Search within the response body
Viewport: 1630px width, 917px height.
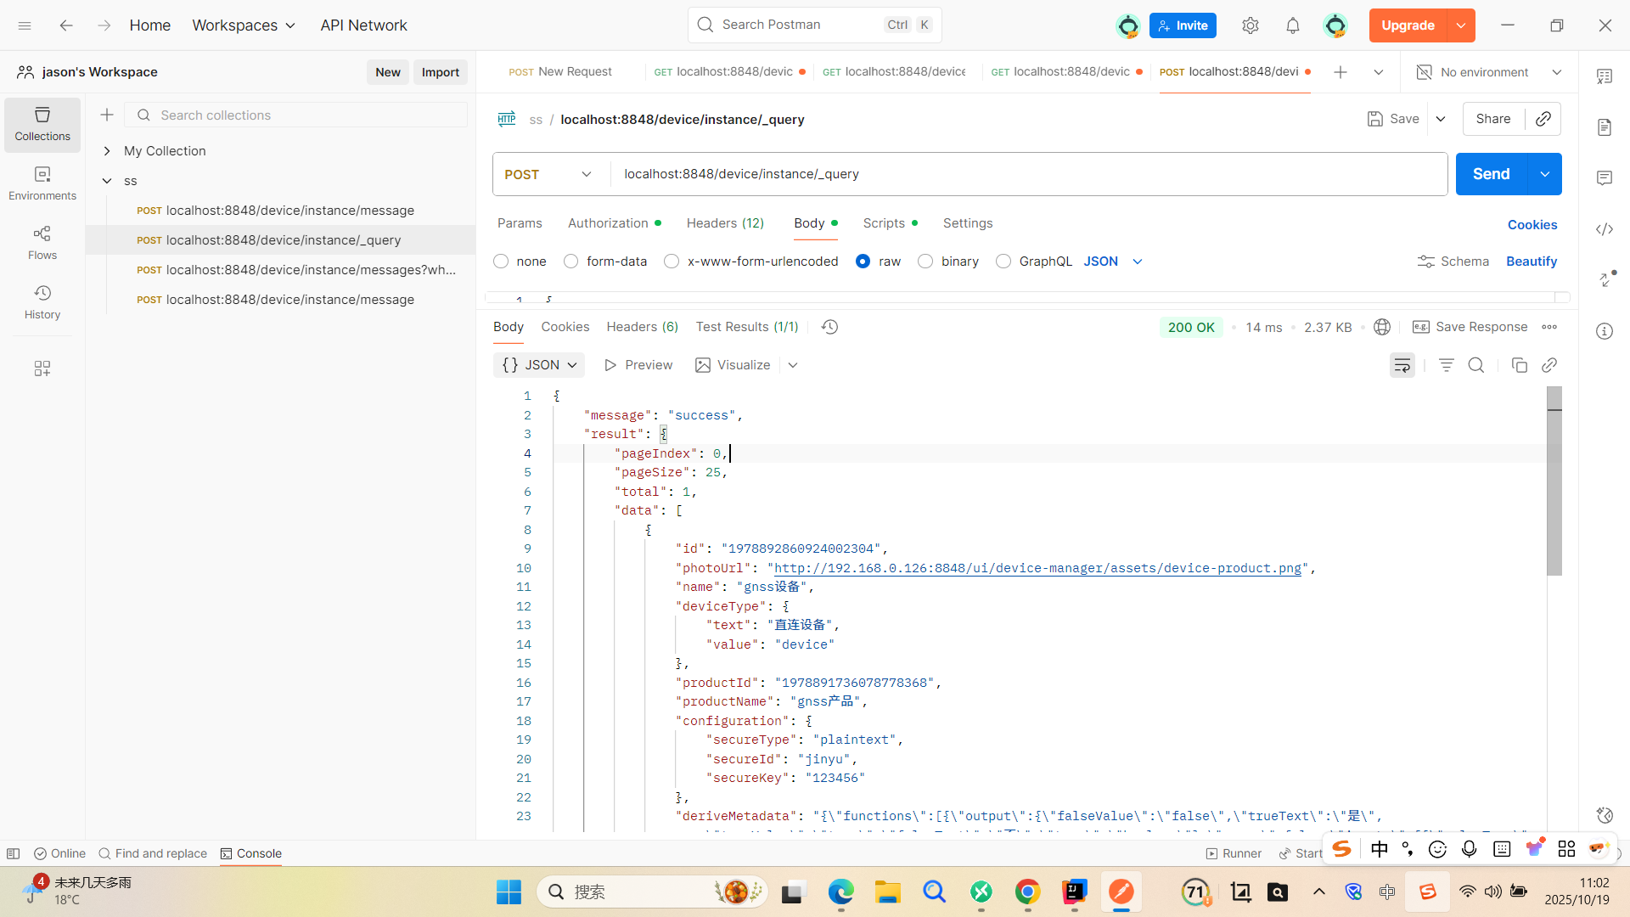tap(1475, 365)
